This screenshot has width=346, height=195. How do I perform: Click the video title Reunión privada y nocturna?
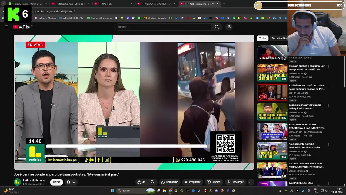(x=307, y=68)
